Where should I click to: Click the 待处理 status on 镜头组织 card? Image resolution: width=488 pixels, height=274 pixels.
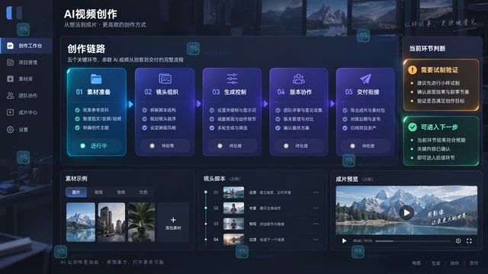pos(165,145)
